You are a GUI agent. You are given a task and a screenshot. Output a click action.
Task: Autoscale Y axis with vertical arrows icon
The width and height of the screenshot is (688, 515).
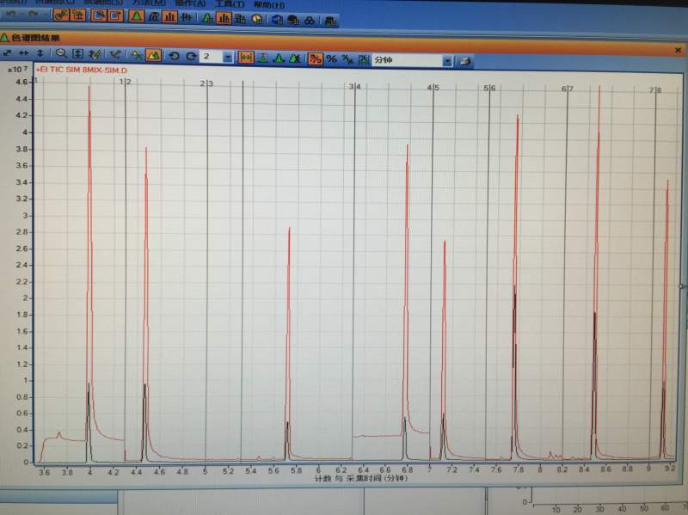coord(40,53)
